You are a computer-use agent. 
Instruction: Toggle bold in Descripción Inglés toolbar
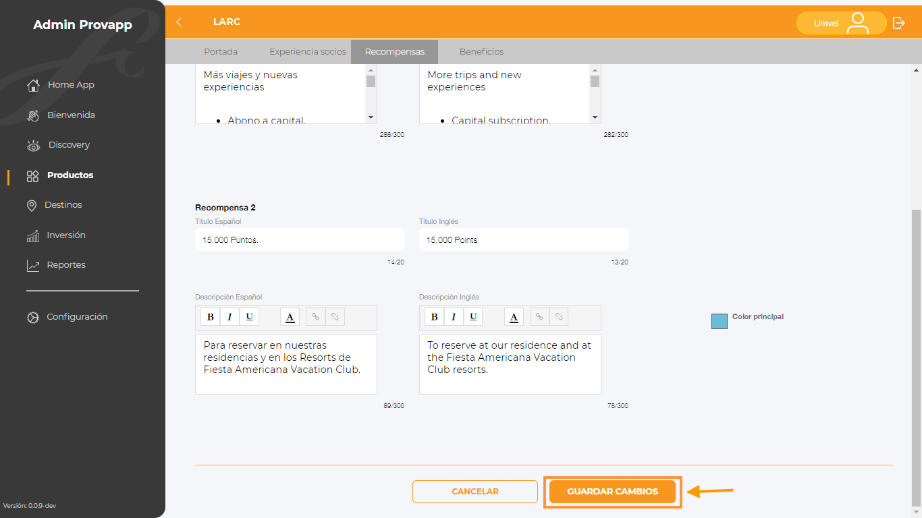tap(434, 317)
